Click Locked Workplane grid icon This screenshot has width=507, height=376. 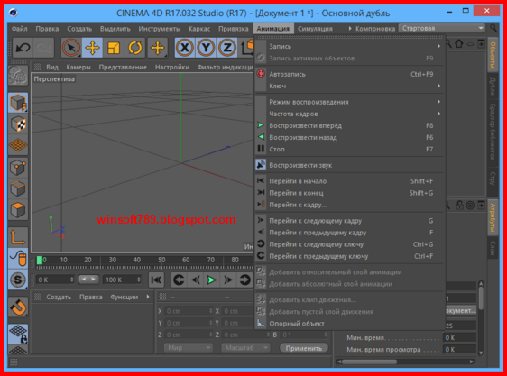18,334
